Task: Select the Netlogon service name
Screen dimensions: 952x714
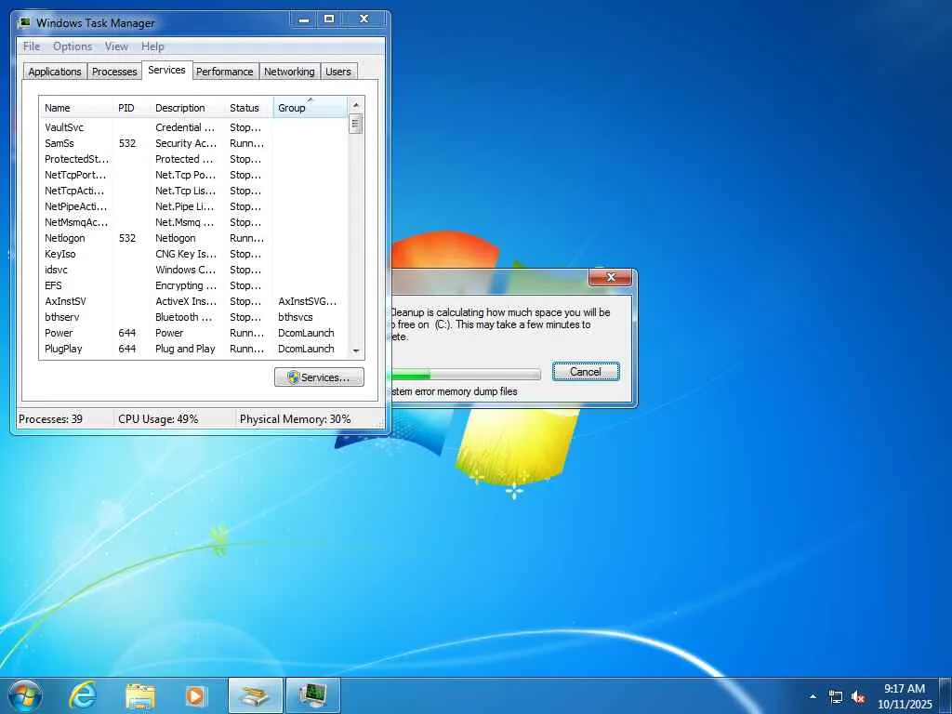Action: [65, 238]
